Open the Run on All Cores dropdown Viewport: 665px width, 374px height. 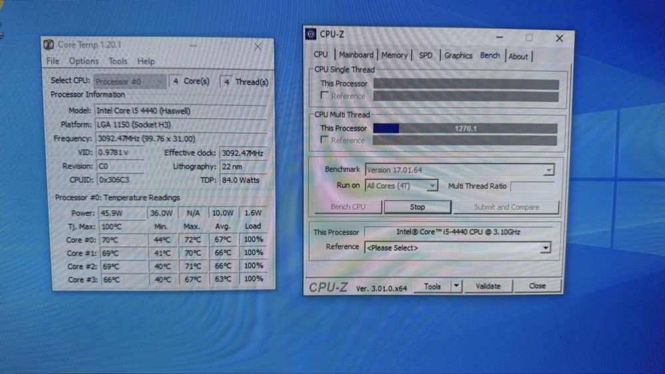tap(432, 185)
